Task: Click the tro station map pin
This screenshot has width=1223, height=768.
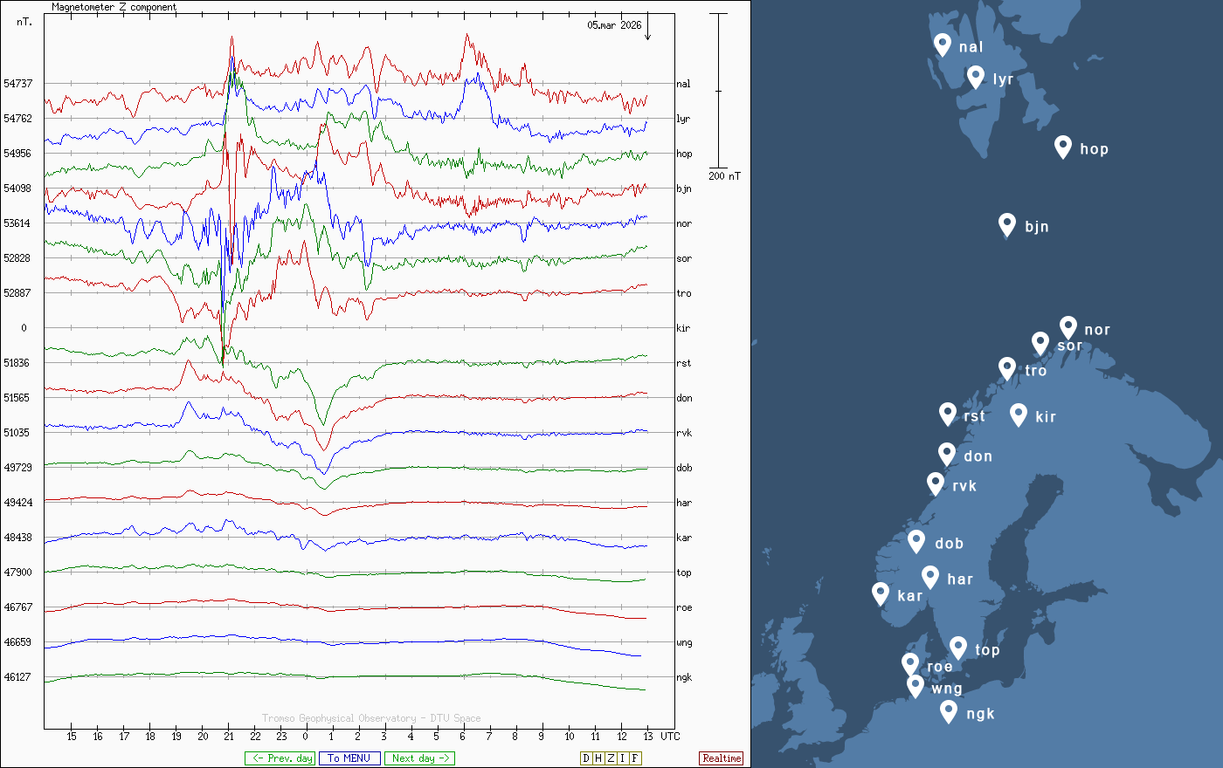Action: 1007,368
